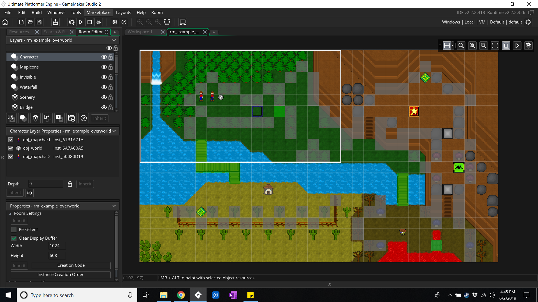Edit the room Width field

pyautogui.click(x=57, y=246)
